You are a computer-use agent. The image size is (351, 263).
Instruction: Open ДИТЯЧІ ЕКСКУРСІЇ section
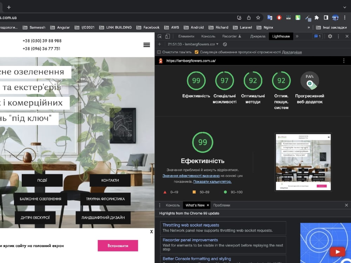[x=35, y=217]
